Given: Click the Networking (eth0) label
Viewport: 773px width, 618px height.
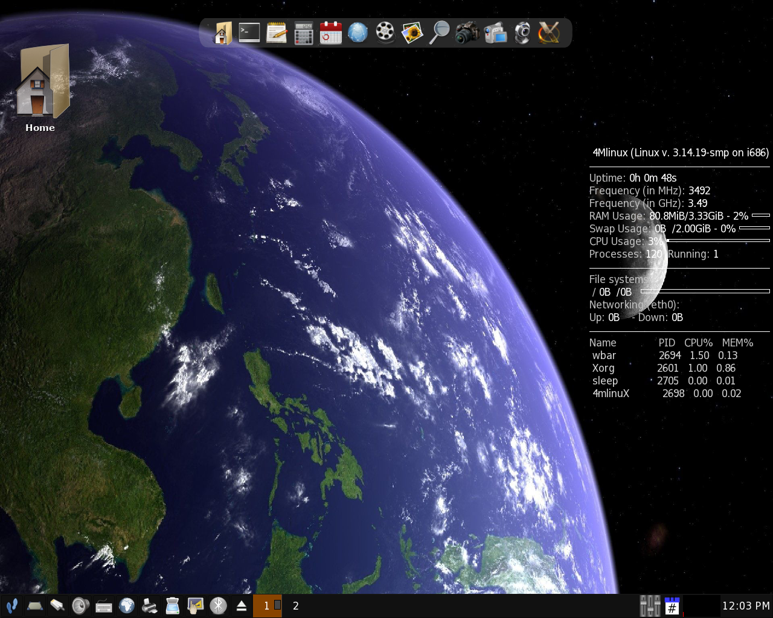Looking at the screenshot, I should coord(634,305).
